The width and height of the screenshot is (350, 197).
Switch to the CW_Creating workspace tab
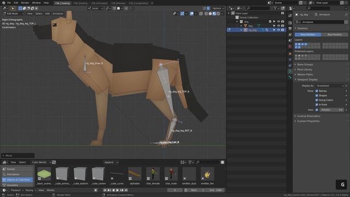(x=62, y=3)
